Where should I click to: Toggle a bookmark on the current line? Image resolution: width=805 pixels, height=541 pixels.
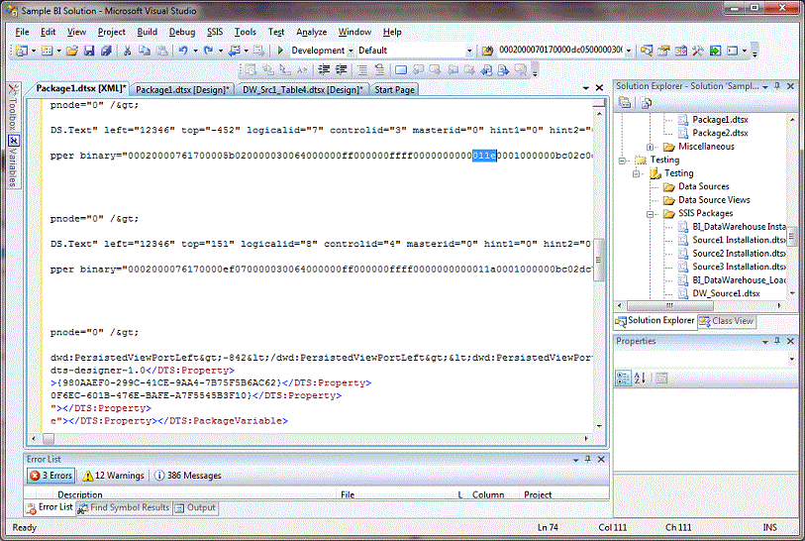coord(401,69)
